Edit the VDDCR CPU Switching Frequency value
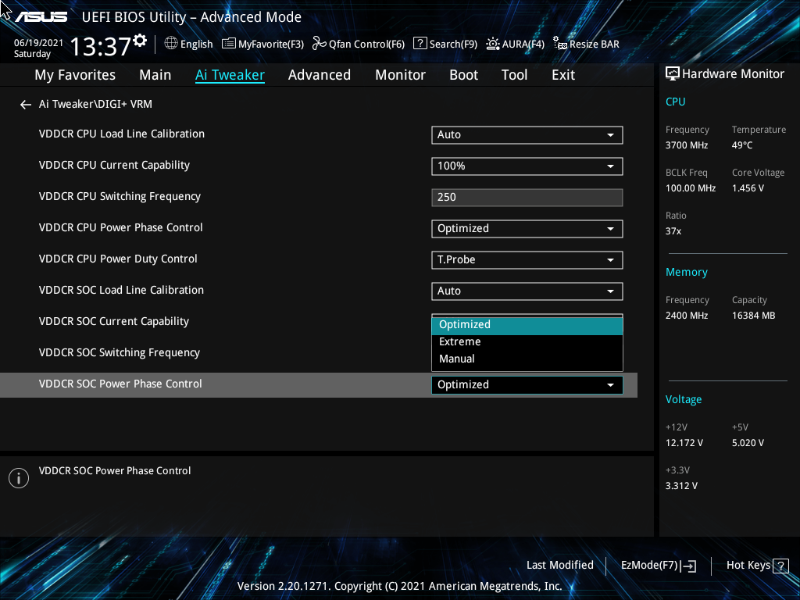Image resolution: width=800 pixels, height=600 pixels. click(527, 197)
